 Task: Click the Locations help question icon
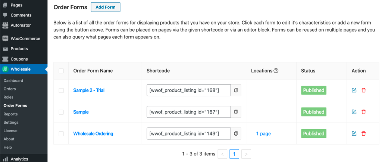pyautogui.click(x=276, y=71)
